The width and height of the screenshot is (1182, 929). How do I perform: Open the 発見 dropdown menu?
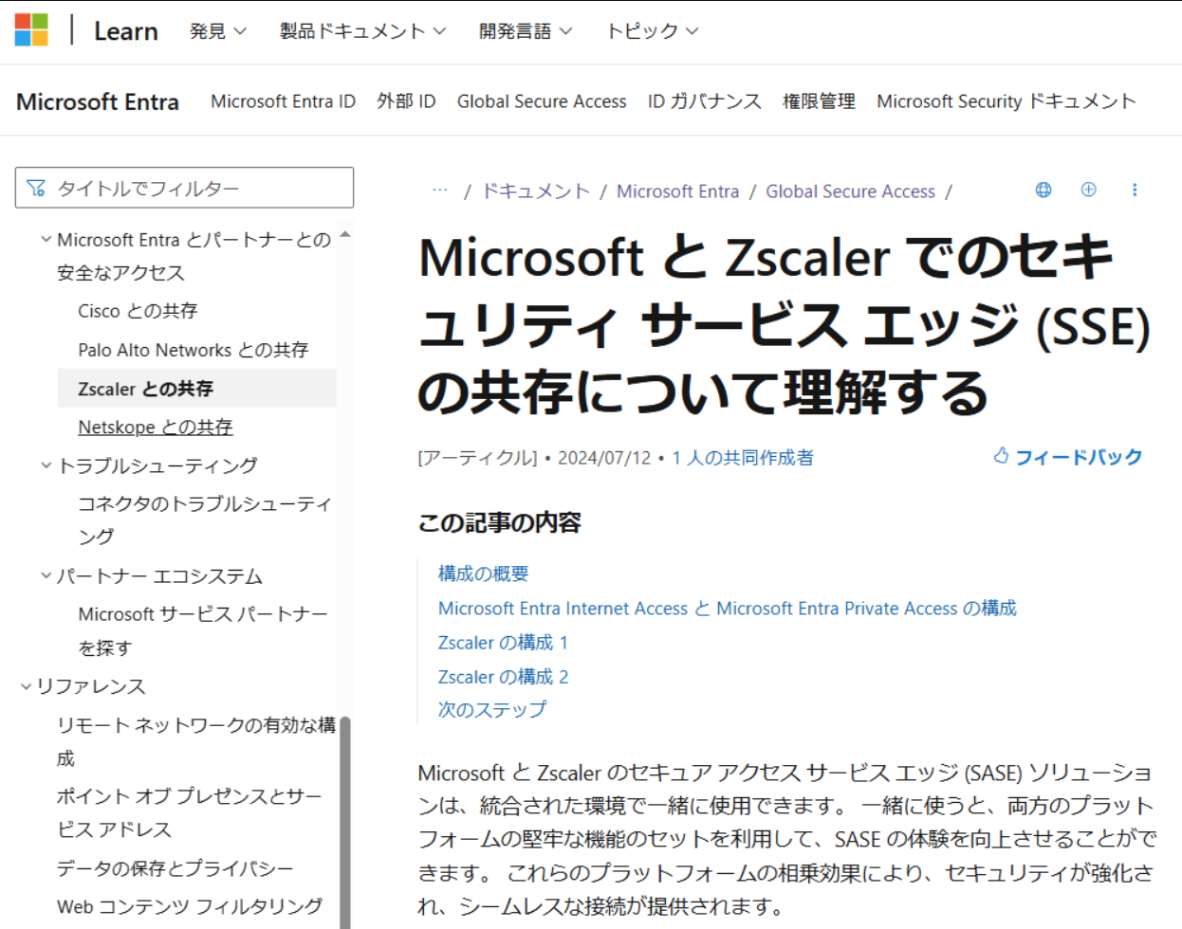pyautogui.click(x=217, y=31)
